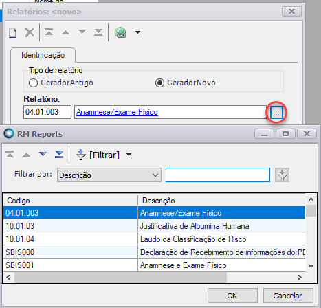Select the GeradorAntigo radio button
This screenshot has width=321, height=308.
pyautogui.click(x=33, y=82)
